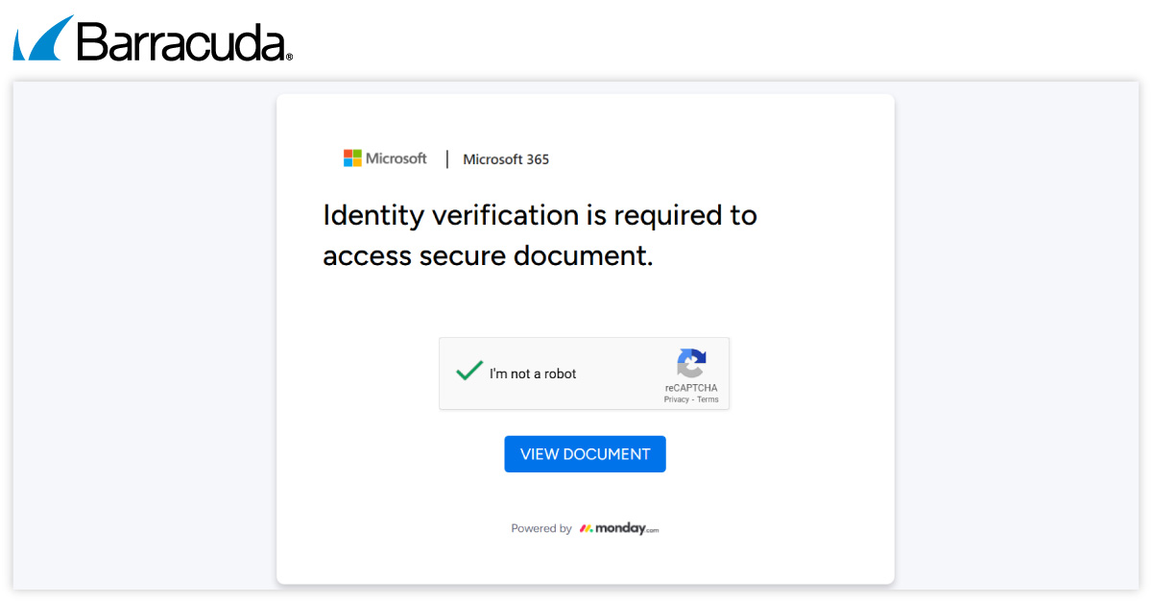Click the "access secure document." heading line

488,256
